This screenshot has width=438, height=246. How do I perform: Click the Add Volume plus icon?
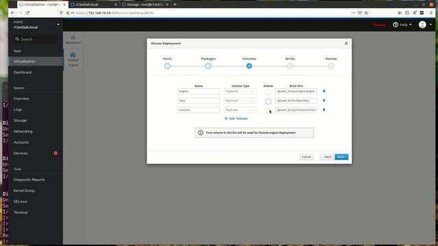pos(226,118)
